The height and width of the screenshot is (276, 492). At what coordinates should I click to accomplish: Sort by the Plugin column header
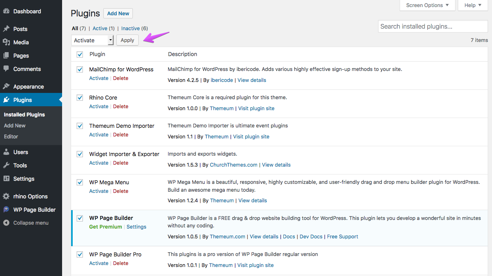pos(97,54)
